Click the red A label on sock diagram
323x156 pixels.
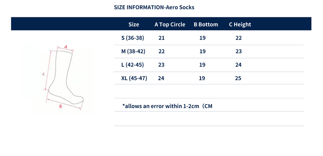(x=66, y=47)
